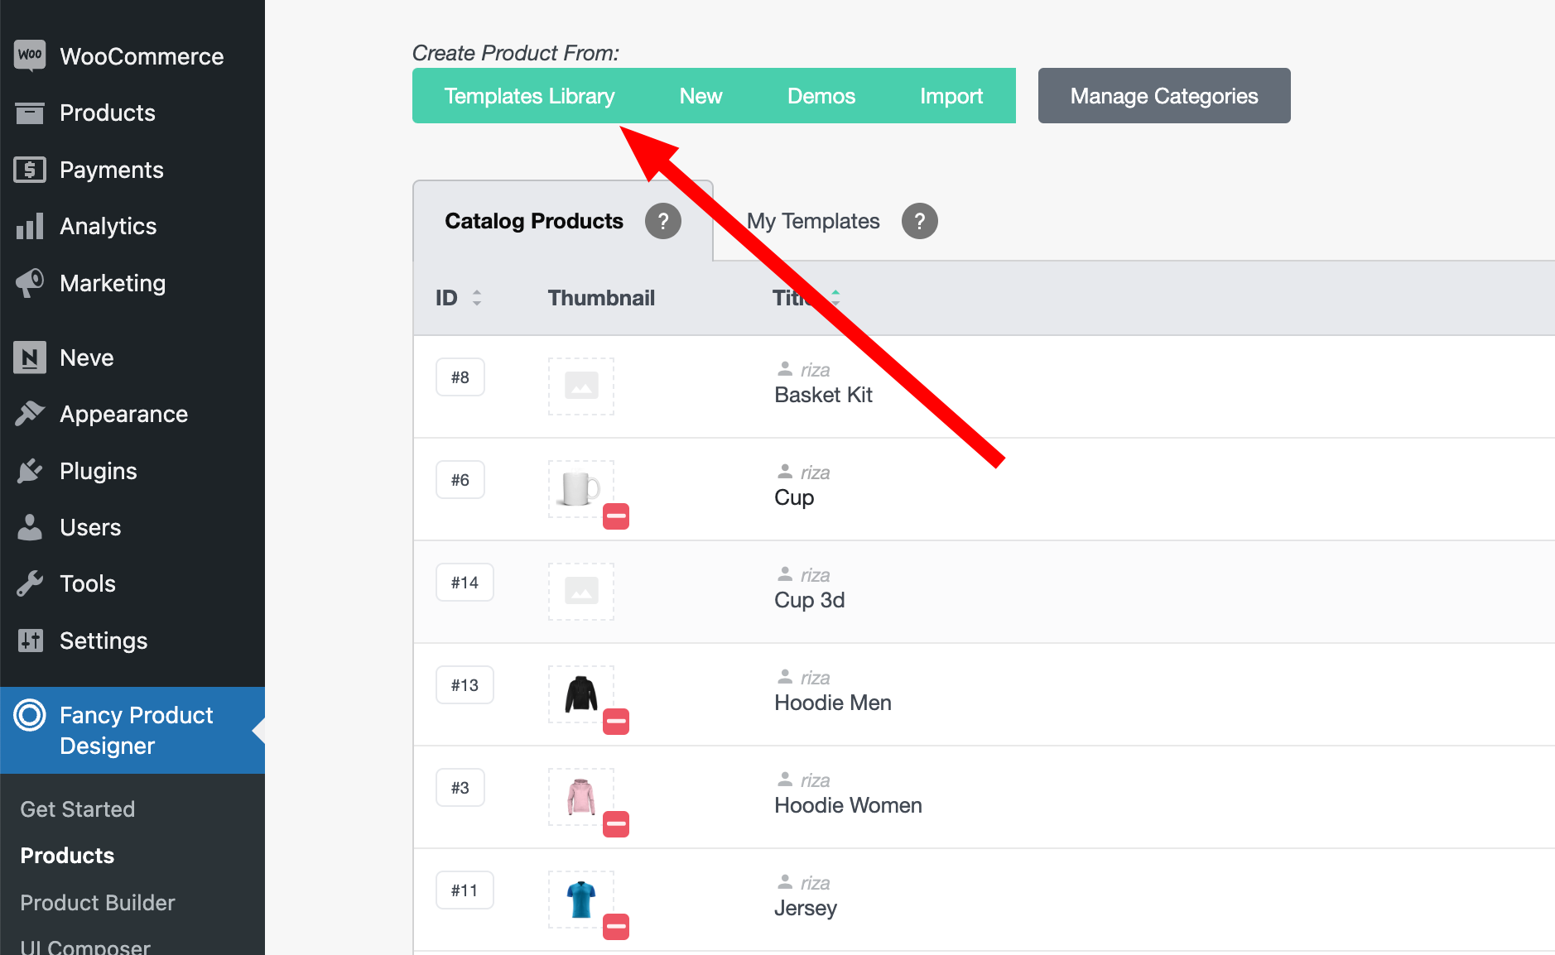
Task: Select Fancy Product Designer menu item
Action: 132,730
